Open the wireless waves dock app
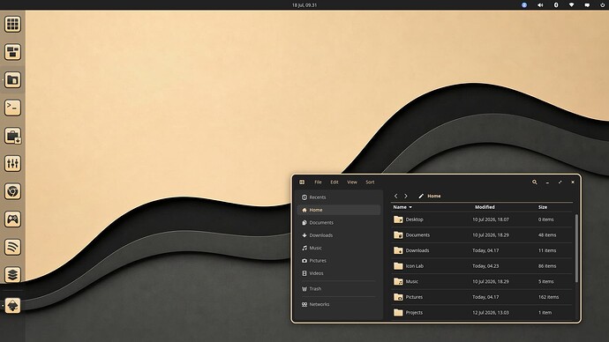Viewport: 609px width, 342px height. pyautogui.click(x=12, y=247)
